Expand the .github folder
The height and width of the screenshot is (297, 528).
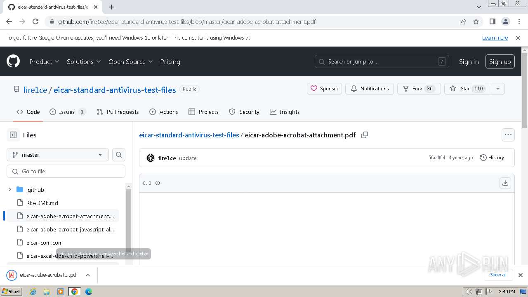click(10, 190)
